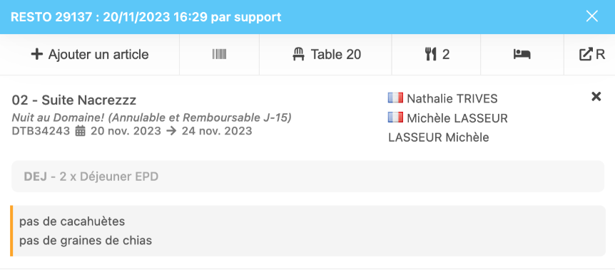Click the plus icon to add an article
Image resolution: width=615 pixels, height=272 pixels.
pos(37,54)
